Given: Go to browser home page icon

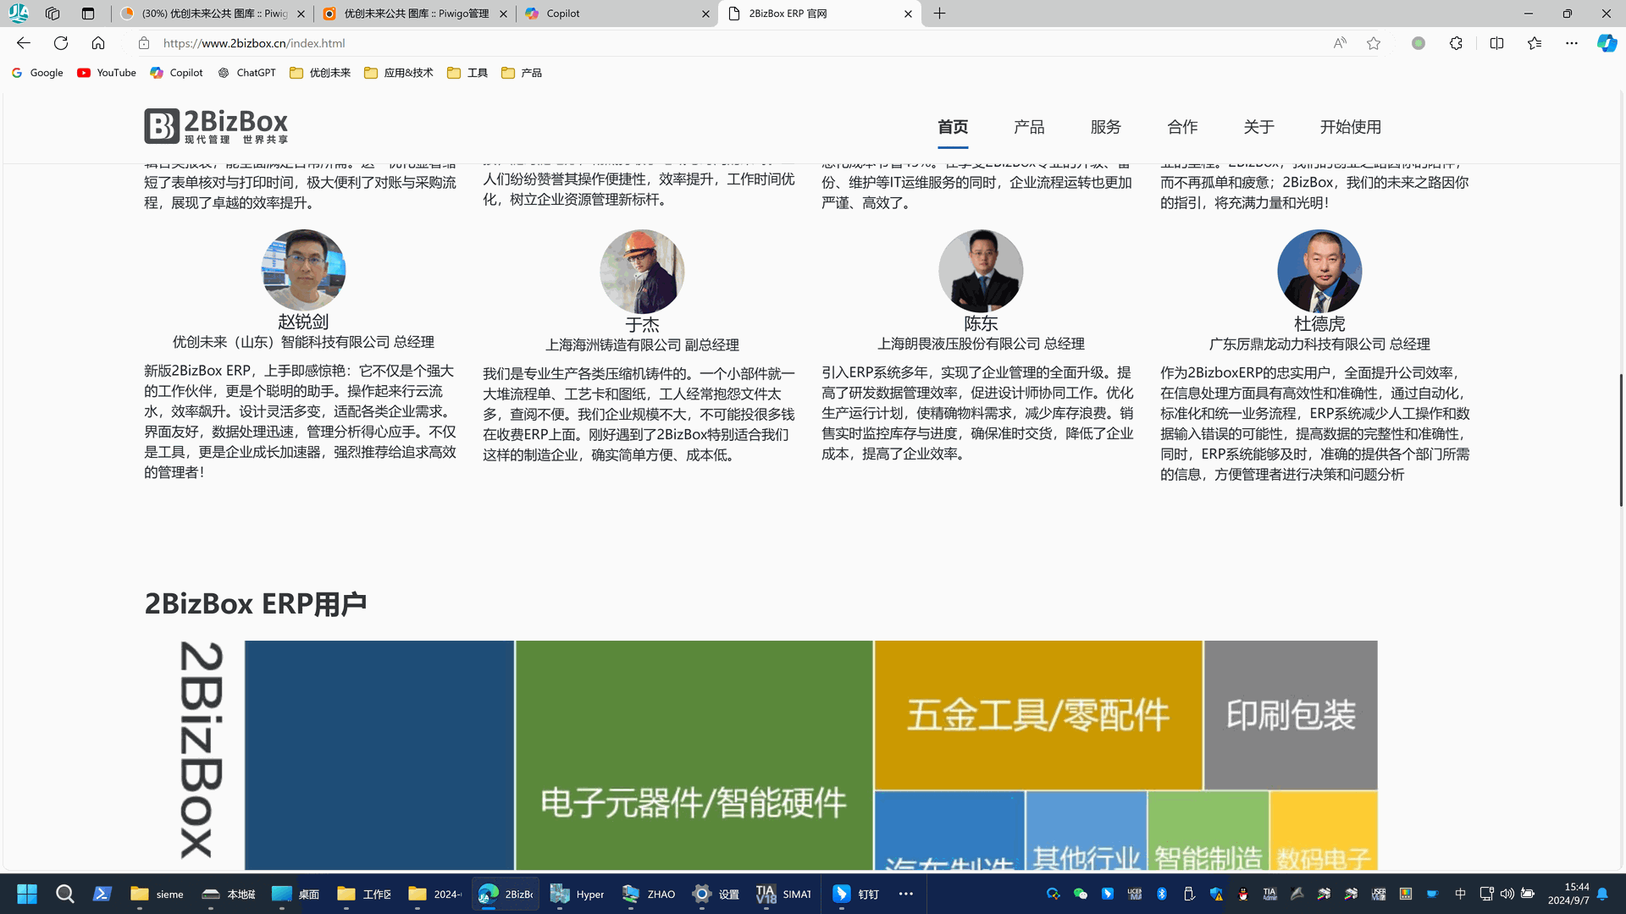Looking at the screenshot, I should [98, 43].
